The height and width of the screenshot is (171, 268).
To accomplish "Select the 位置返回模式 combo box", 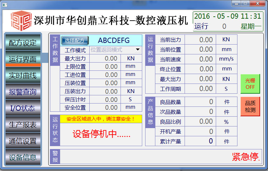I will 116,50.
